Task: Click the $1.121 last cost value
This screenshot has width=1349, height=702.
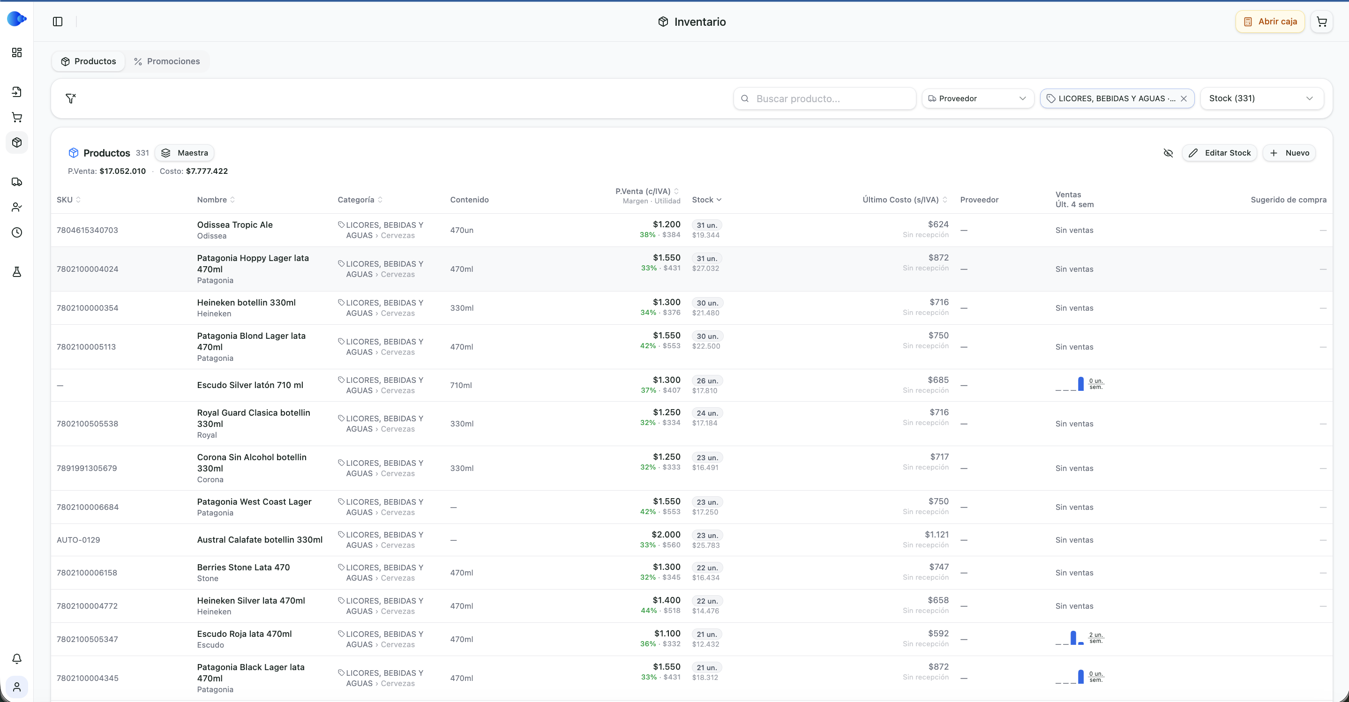Action: [937, 535]
